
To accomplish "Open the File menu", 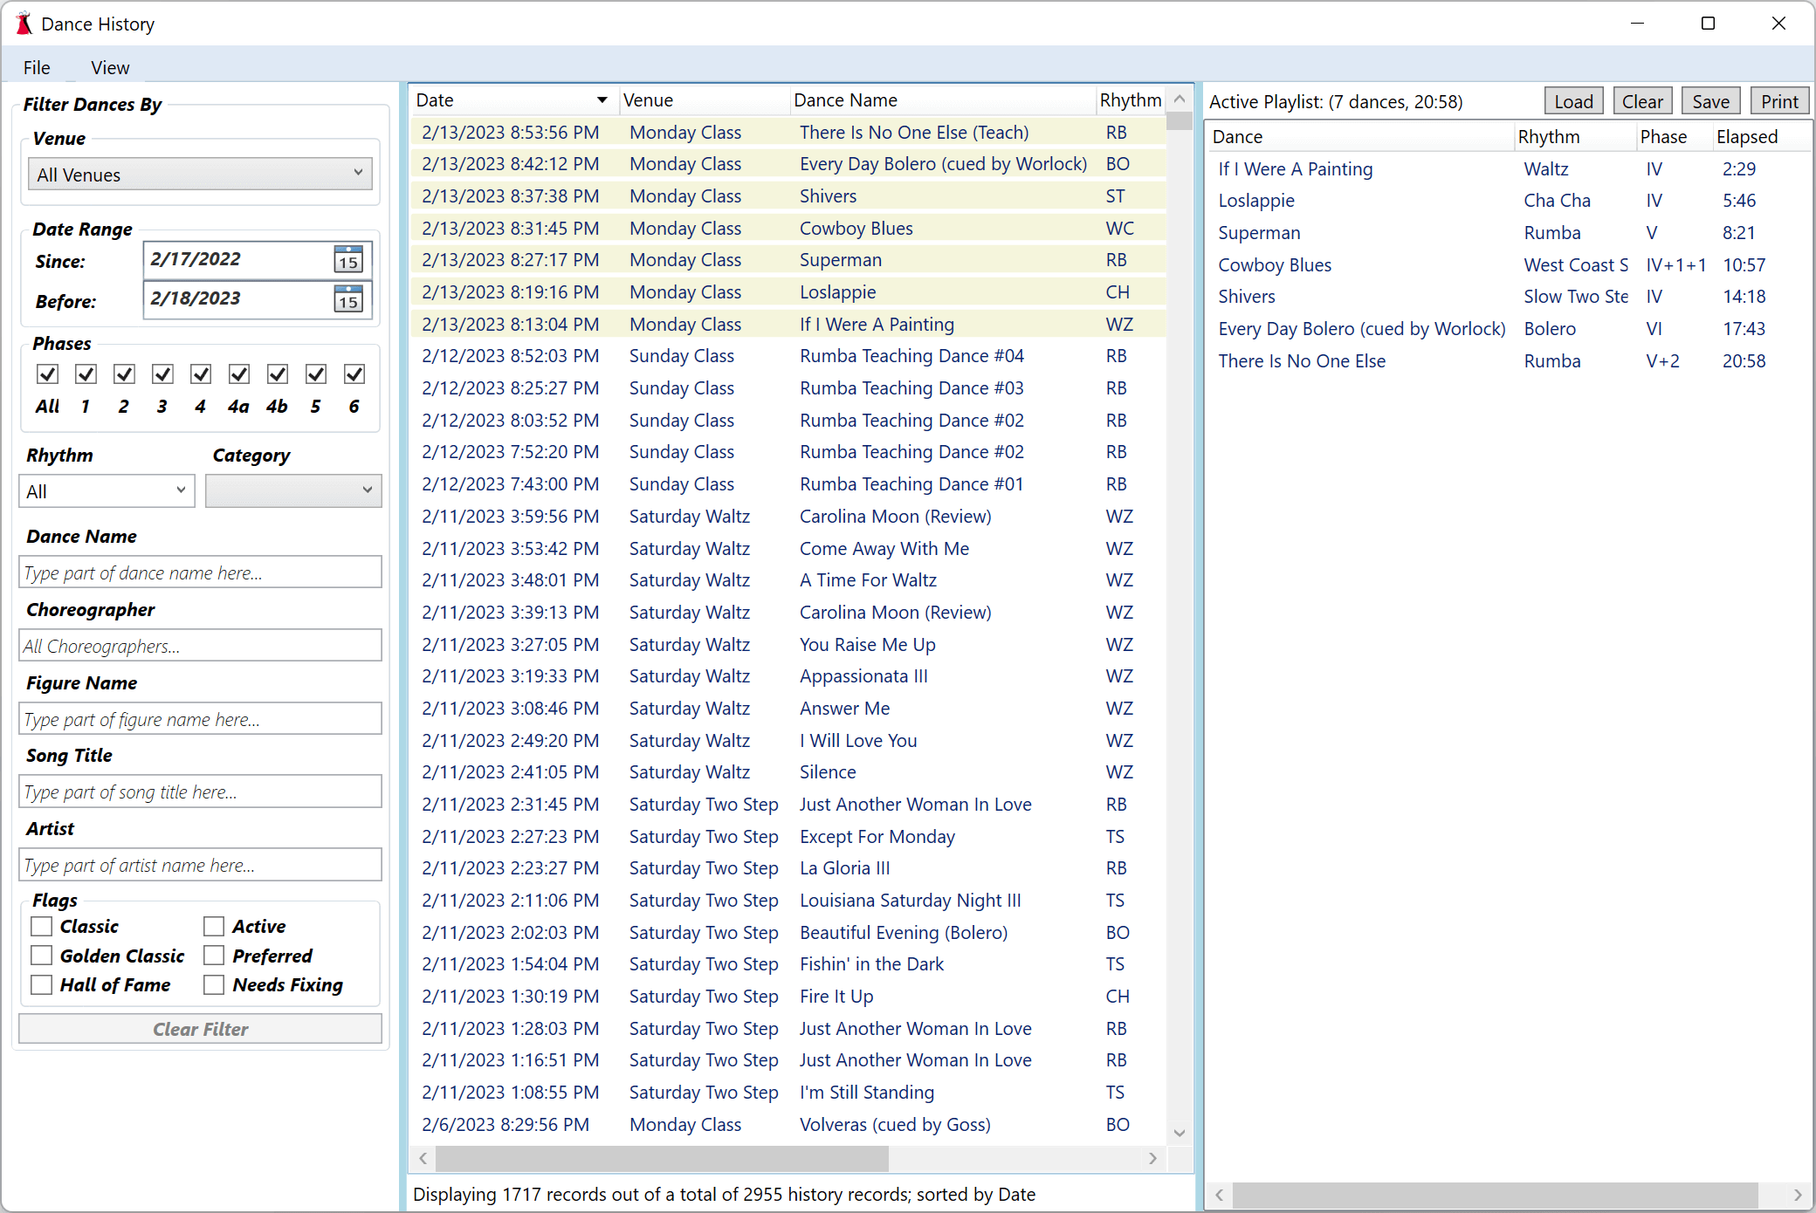I will (37, 67).
